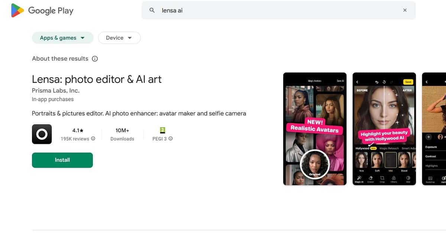Click the search magnifier icon

coord(152,10)
